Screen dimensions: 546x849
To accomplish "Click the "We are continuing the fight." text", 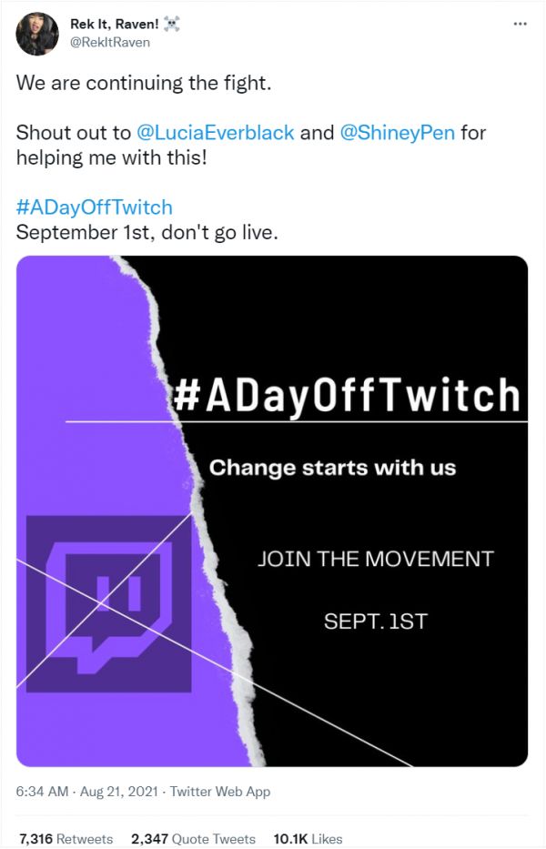I will [144, 83].
